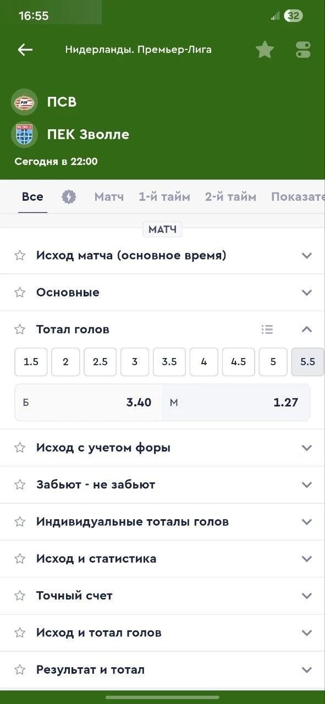Image resolution: width=325 pixels, height=704 pixels.
Task: Expand the Индивидуальные тоталы голов section
Action: pyautogui.click(x=307, y=521)
